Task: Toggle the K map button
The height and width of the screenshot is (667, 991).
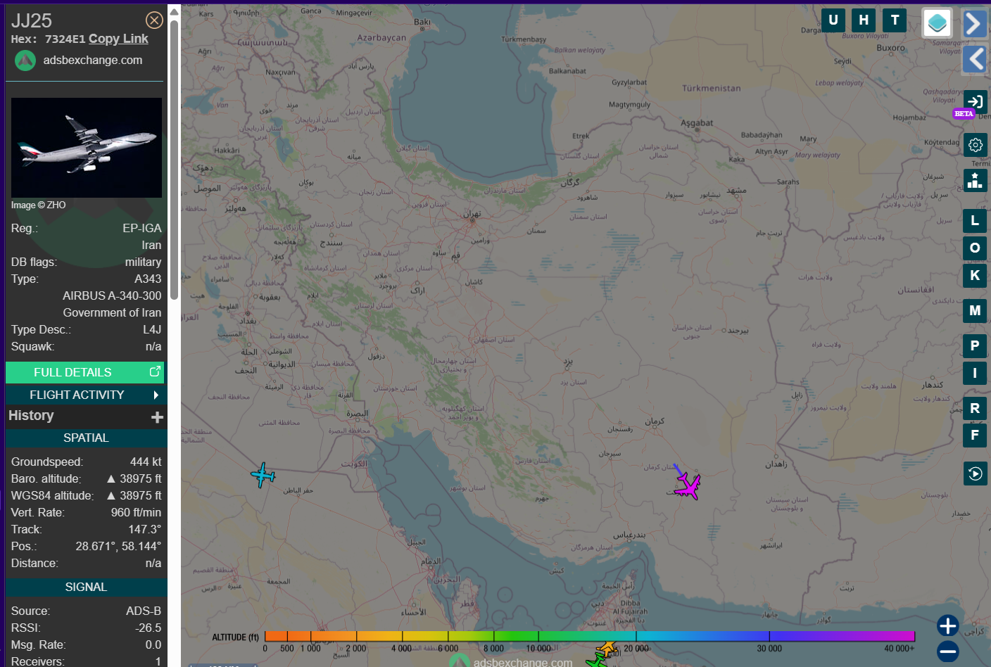Action: coord(975,275)
